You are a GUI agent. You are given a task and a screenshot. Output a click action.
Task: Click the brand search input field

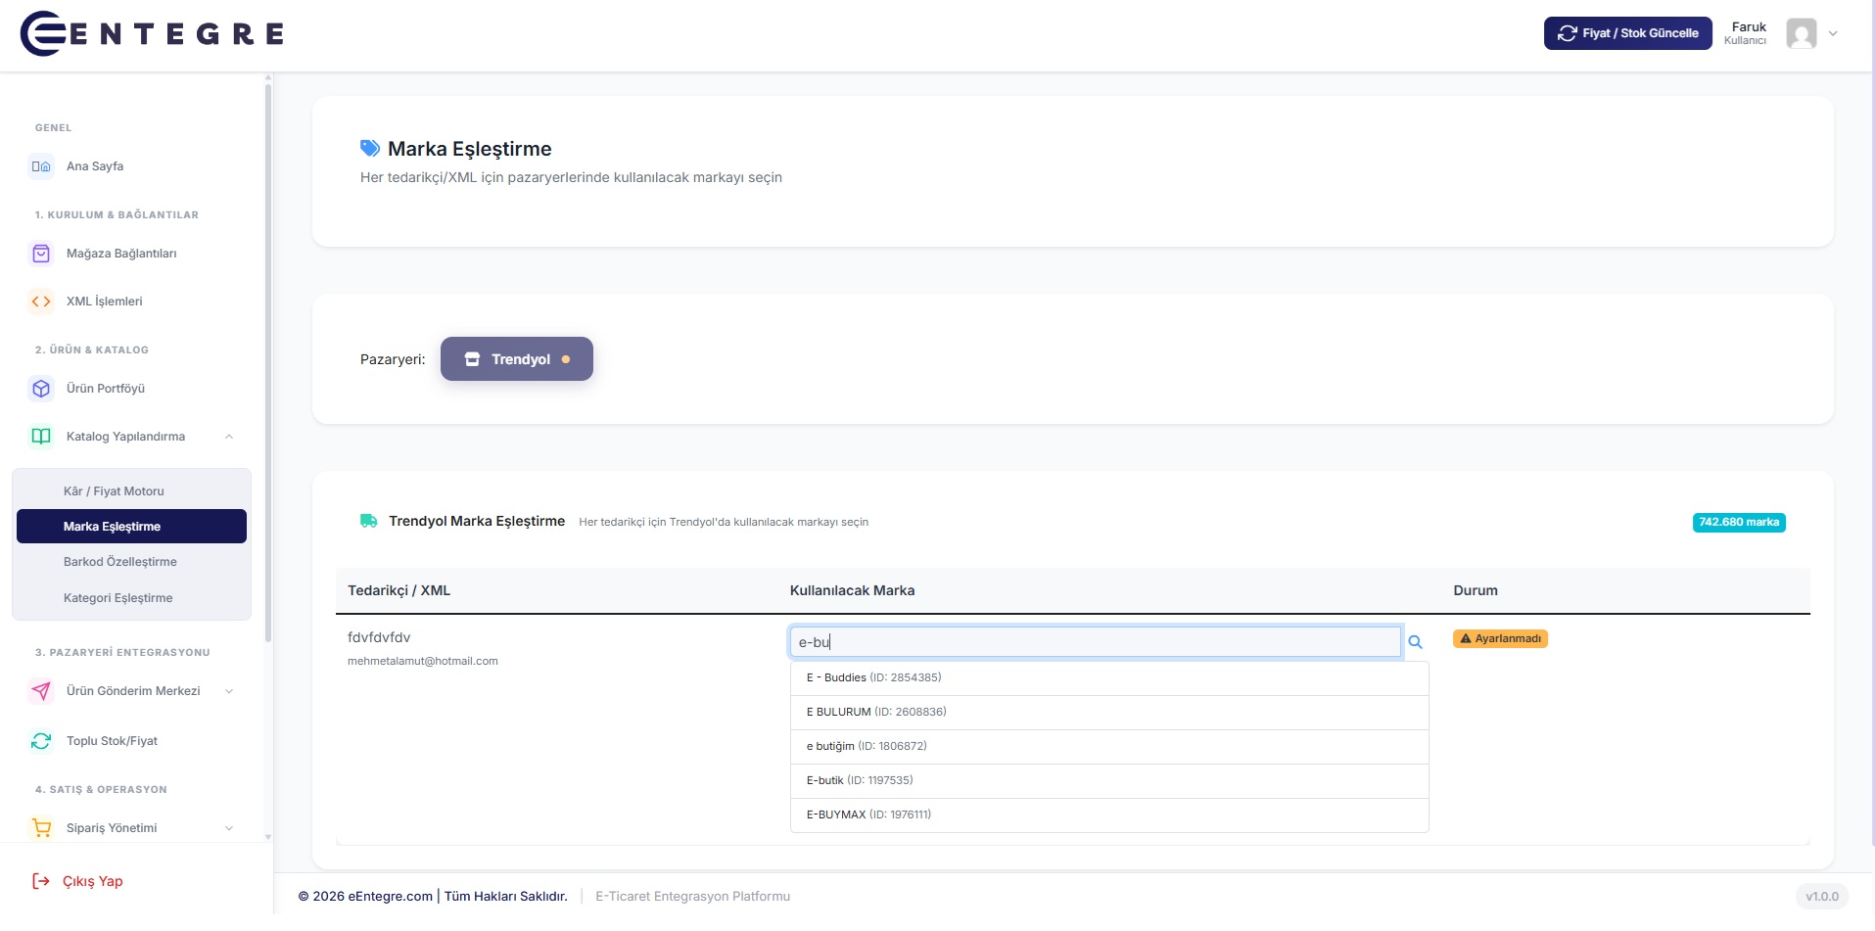tap(1096, 642)
